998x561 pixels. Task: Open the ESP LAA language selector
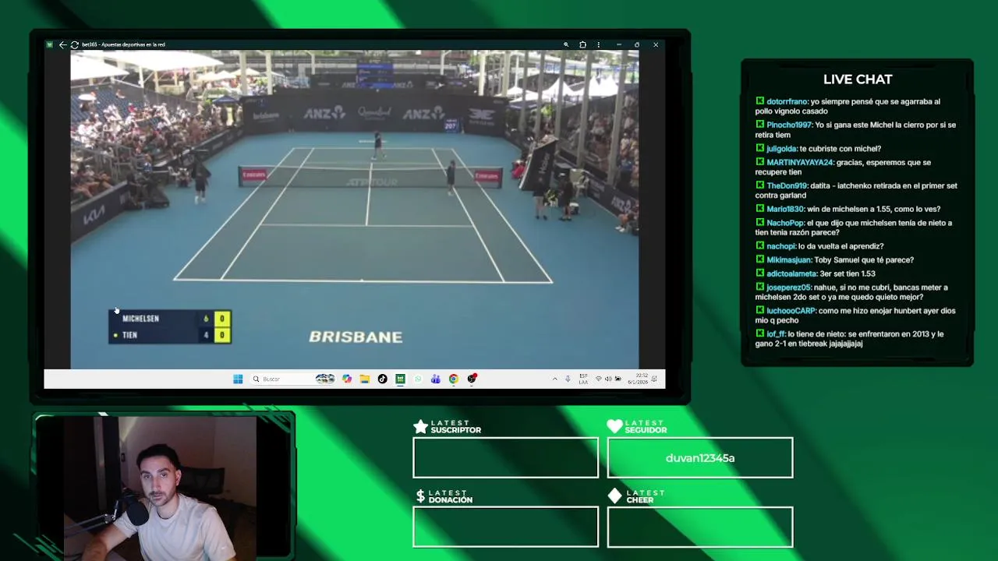[583, 379]
